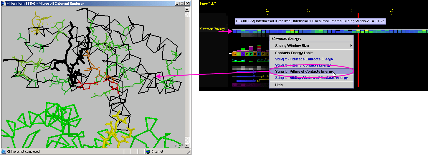Click the Internet Explorer page icon in status bar
This screenshot has height=158, width=428.
point(4,152)
